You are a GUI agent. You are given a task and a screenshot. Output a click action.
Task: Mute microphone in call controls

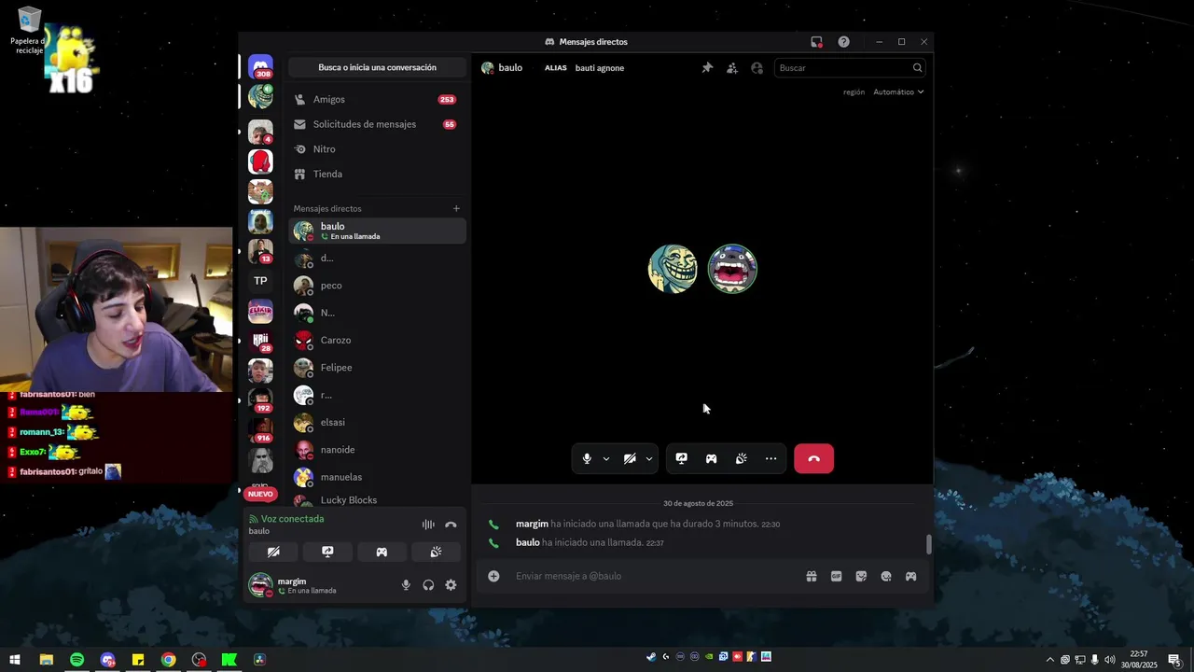click(x=587, y=458)
